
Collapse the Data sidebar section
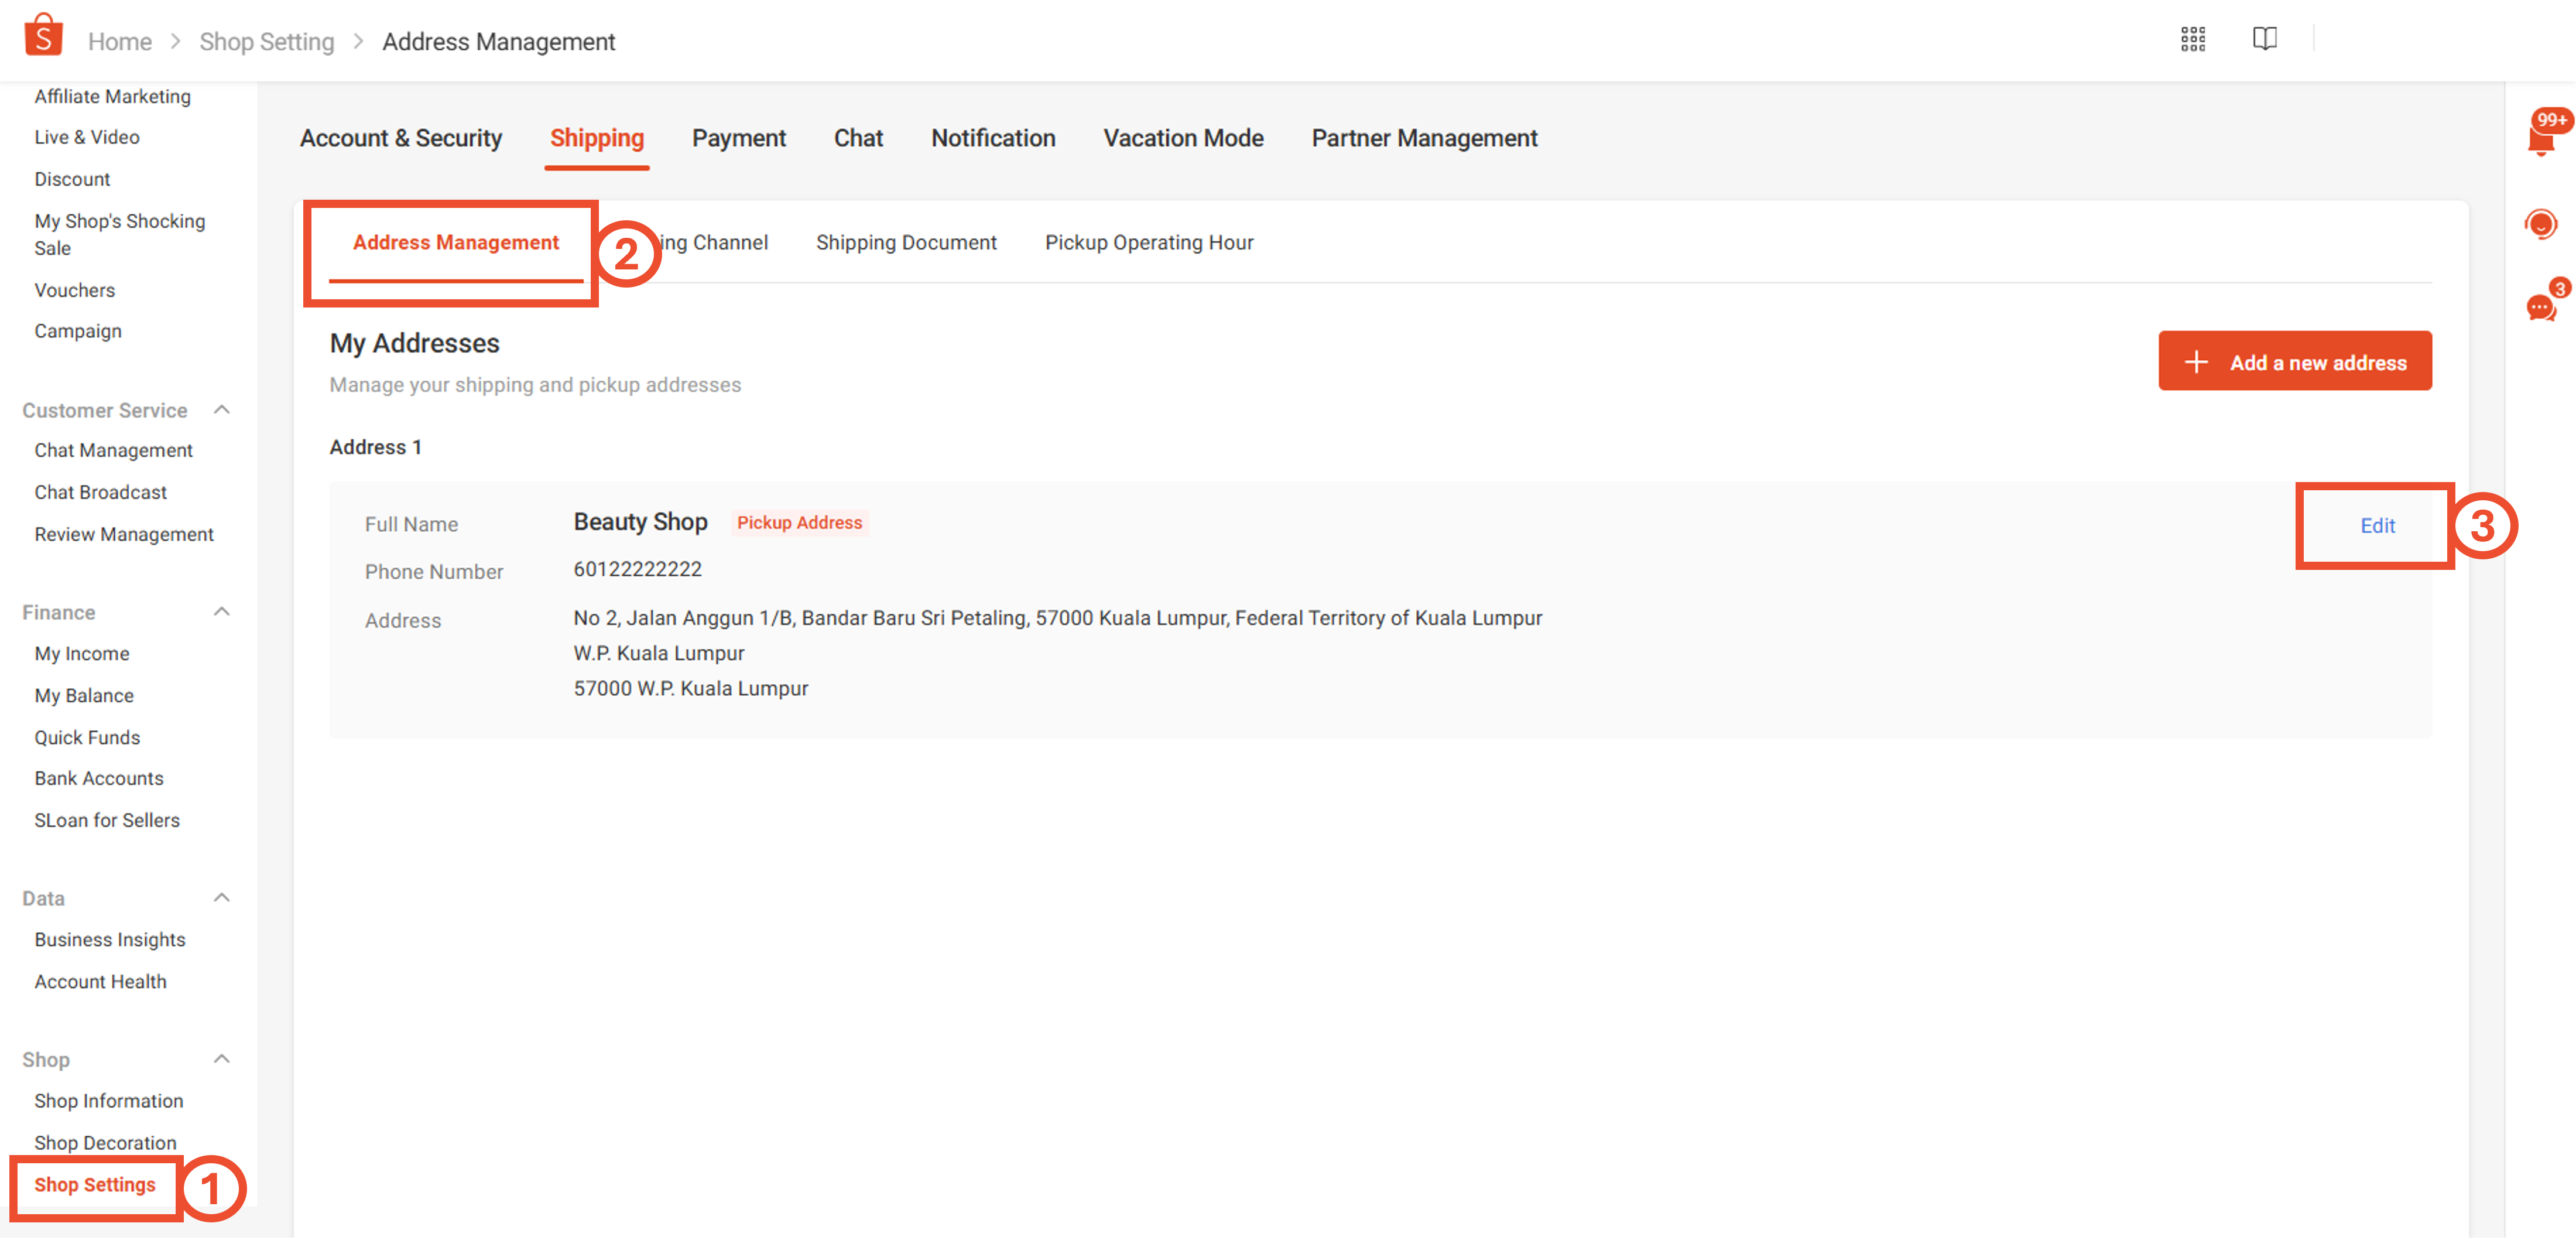pyautogui.click(x=222, y=898)
